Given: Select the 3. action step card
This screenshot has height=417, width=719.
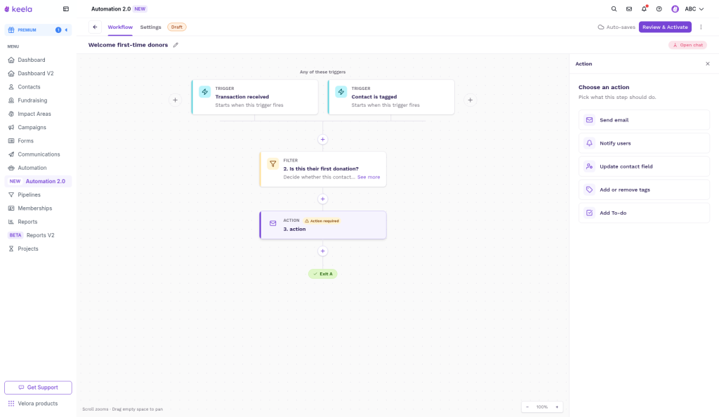Looking at the screenshot, I should (x=323, y=225).
